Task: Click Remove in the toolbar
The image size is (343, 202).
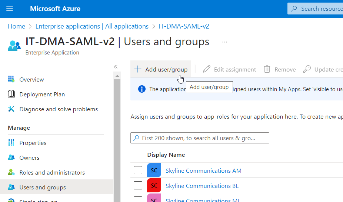Action: click(280, 69)
